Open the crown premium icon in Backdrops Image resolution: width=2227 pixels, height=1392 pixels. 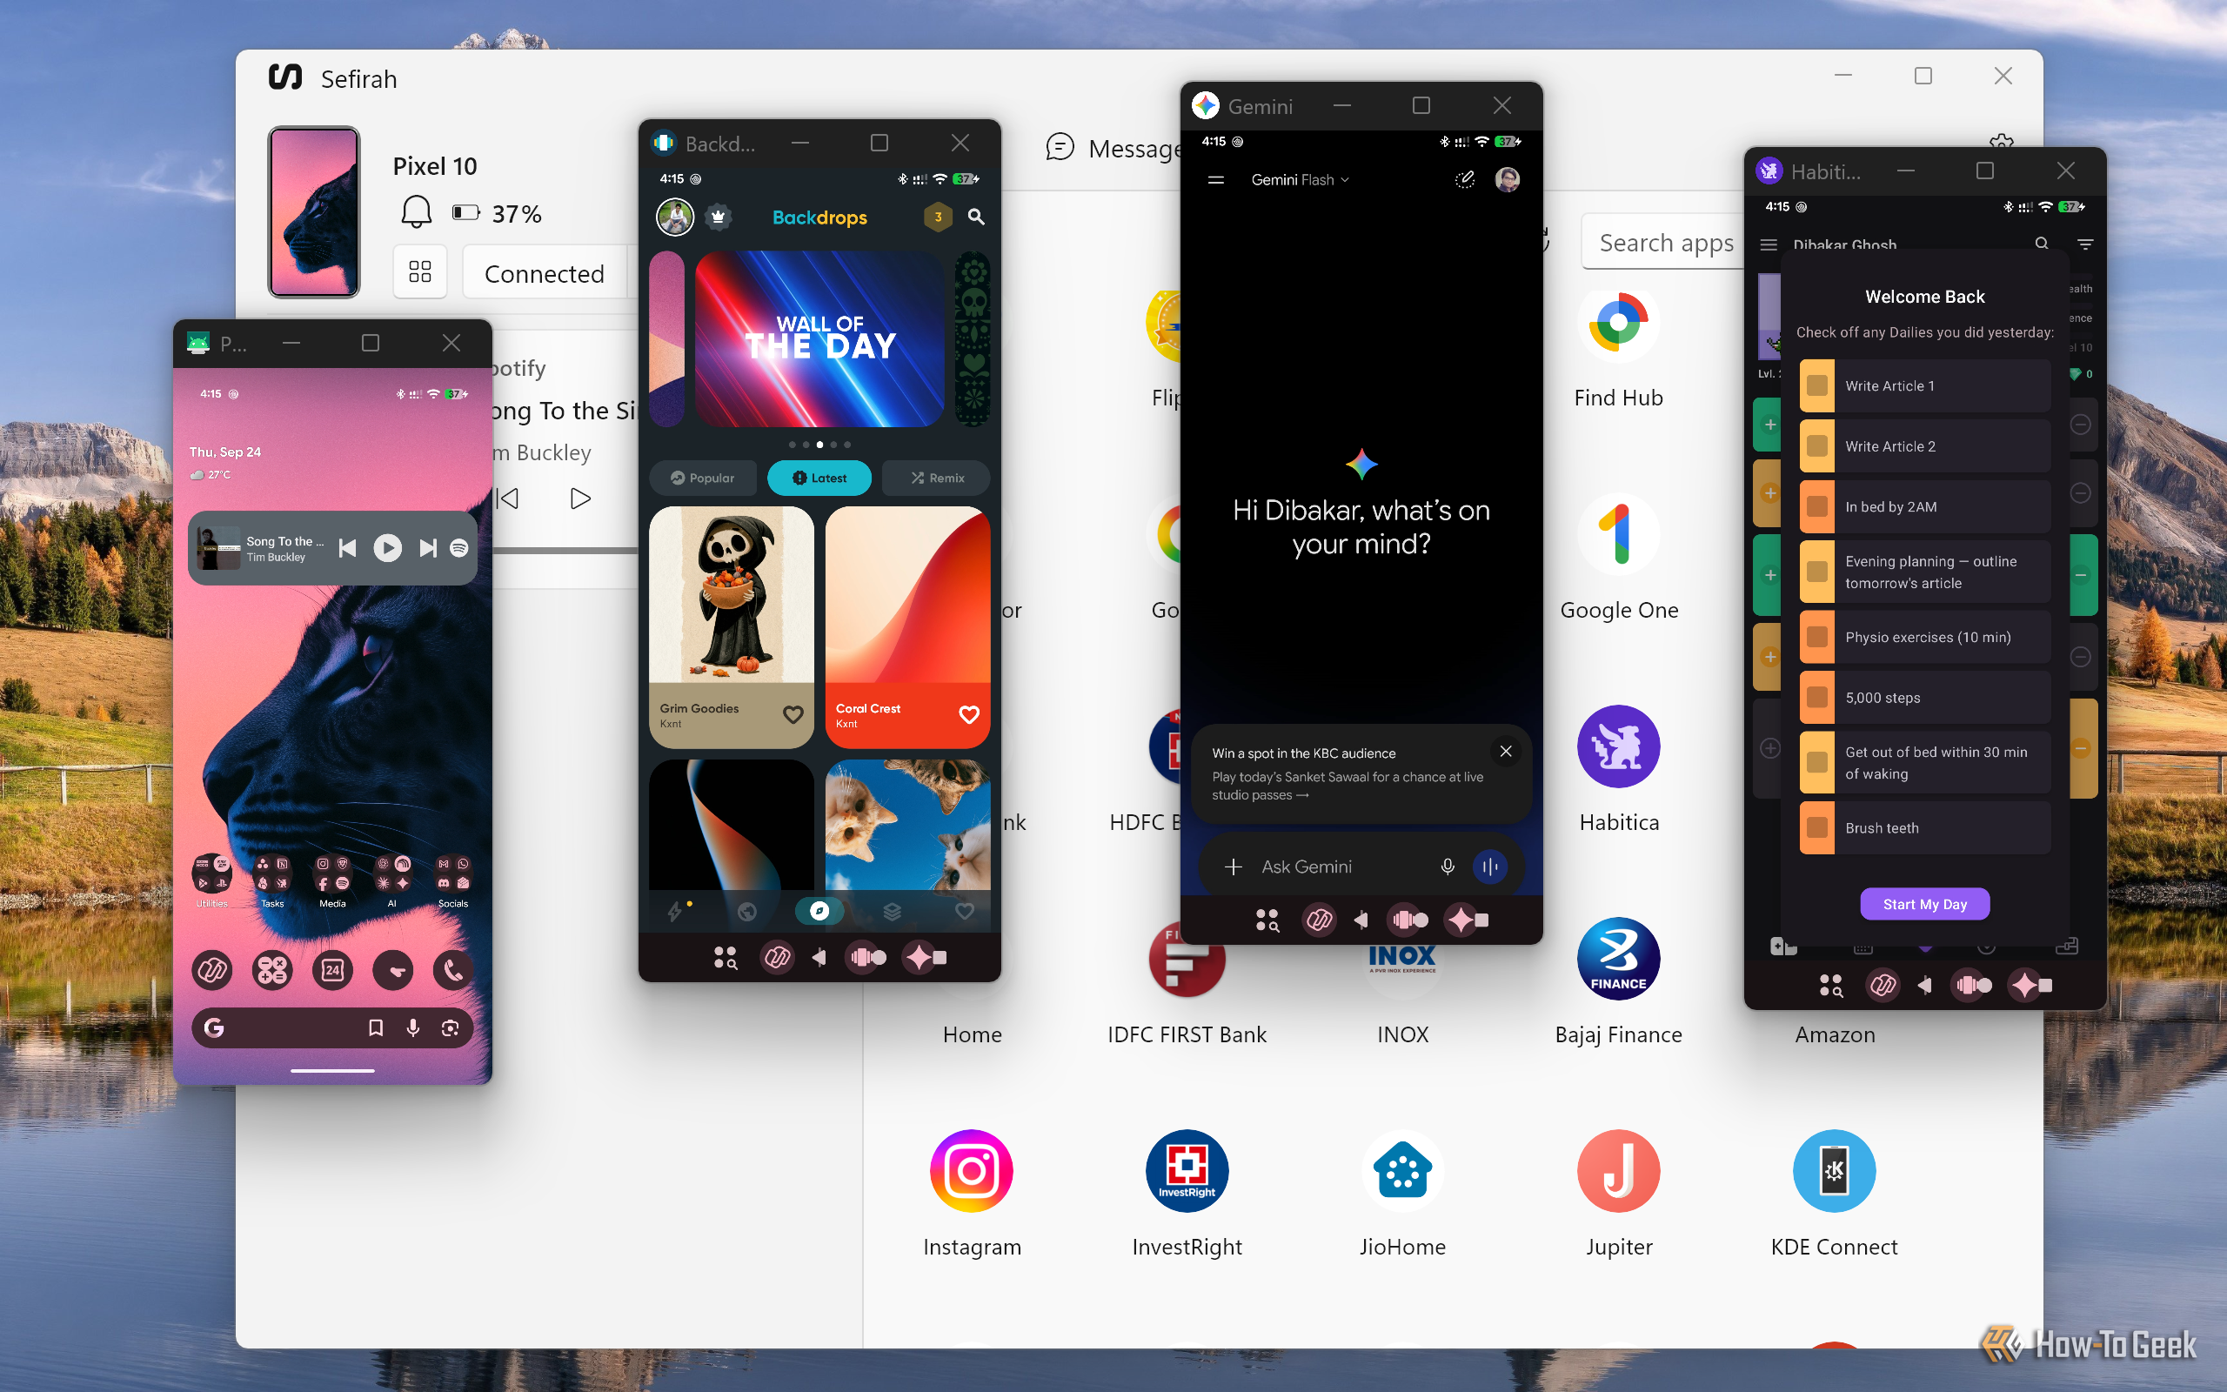(718, 217)
